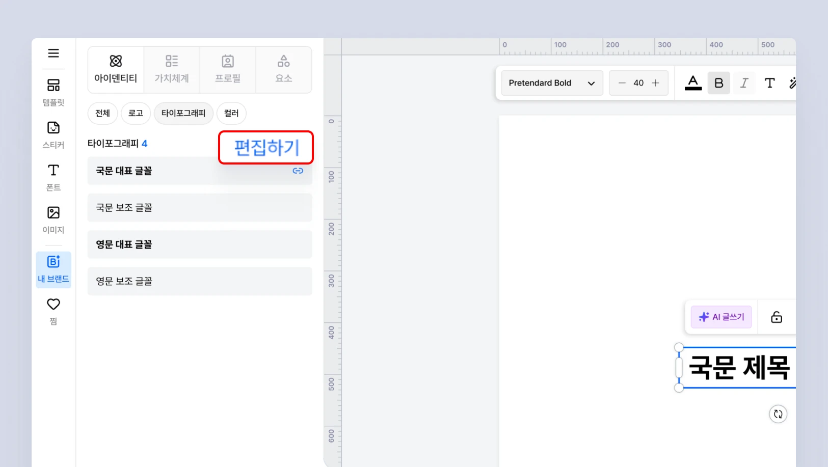Click the 타이포그래피 4 section heading
The width and height of the screenshot is (828, 467).
coord(118,144)
